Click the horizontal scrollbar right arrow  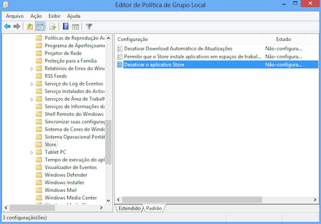[x=315, y=200]
